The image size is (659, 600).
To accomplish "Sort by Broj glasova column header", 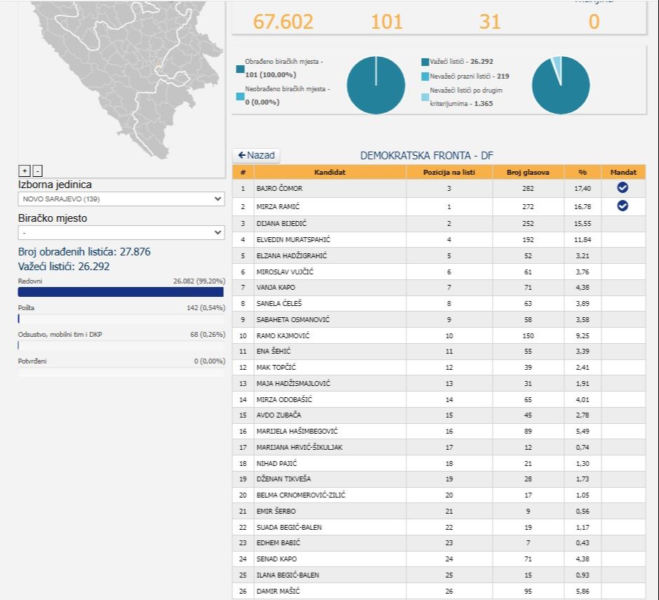I will tap(528, 172).
